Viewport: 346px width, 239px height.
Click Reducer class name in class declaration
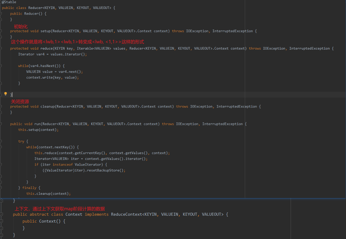35,8
